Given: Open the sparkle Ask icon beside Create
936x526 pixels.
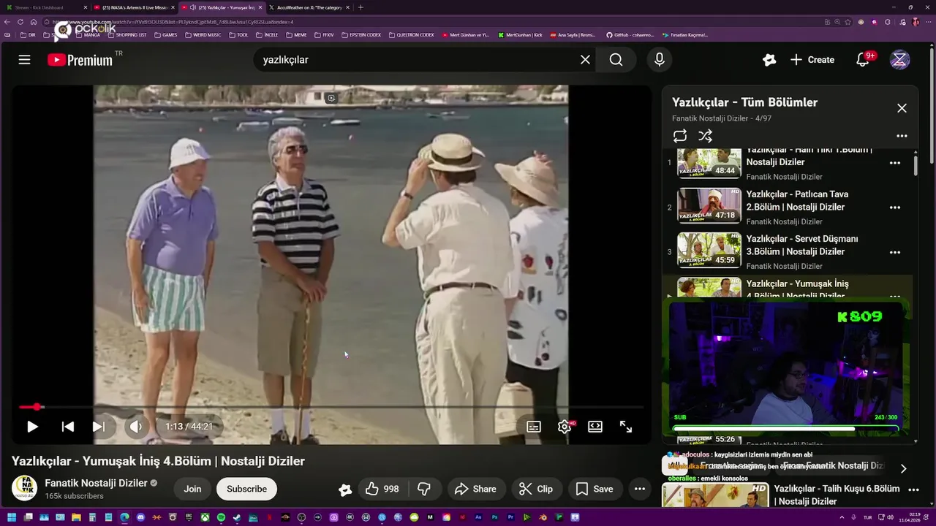Looking at the screenshot, I should pos(769,60).
